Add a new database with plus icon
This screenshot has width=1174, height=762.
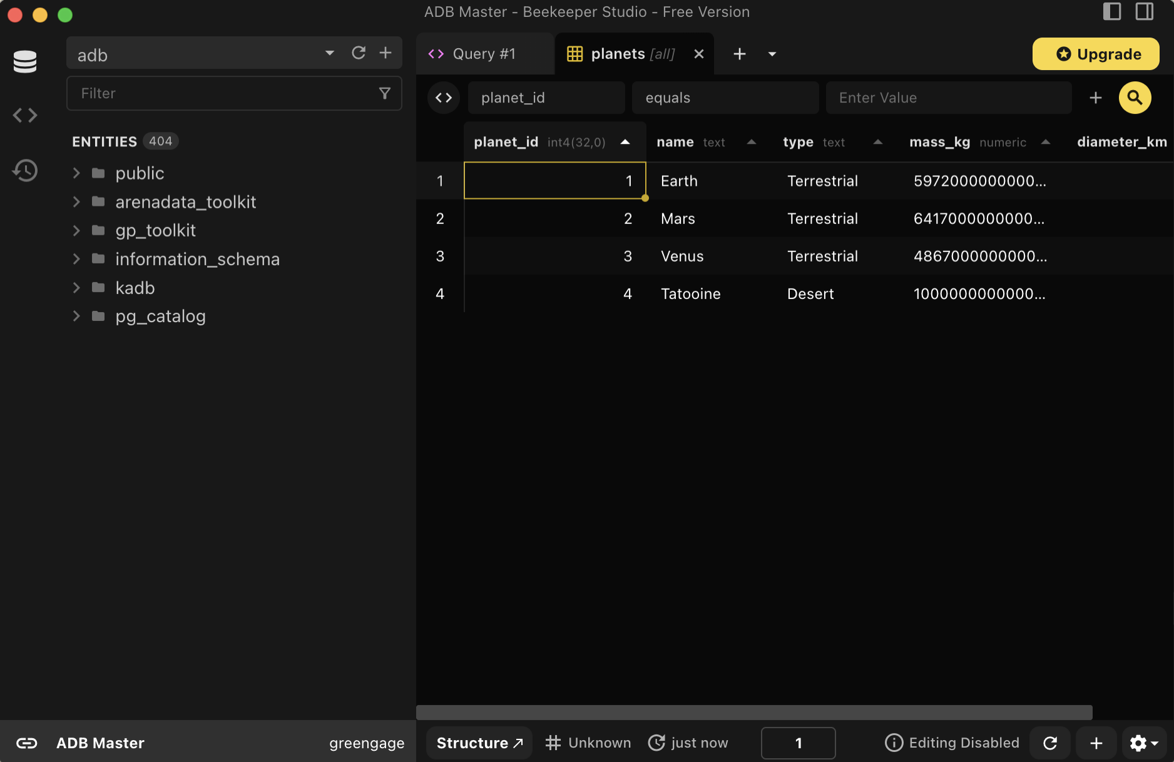[385, 53]
